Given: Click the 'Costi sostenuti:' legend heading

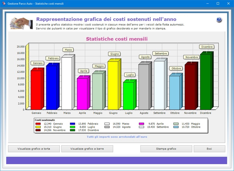Looking at the screenshot, I should click(x=45, y=120).
